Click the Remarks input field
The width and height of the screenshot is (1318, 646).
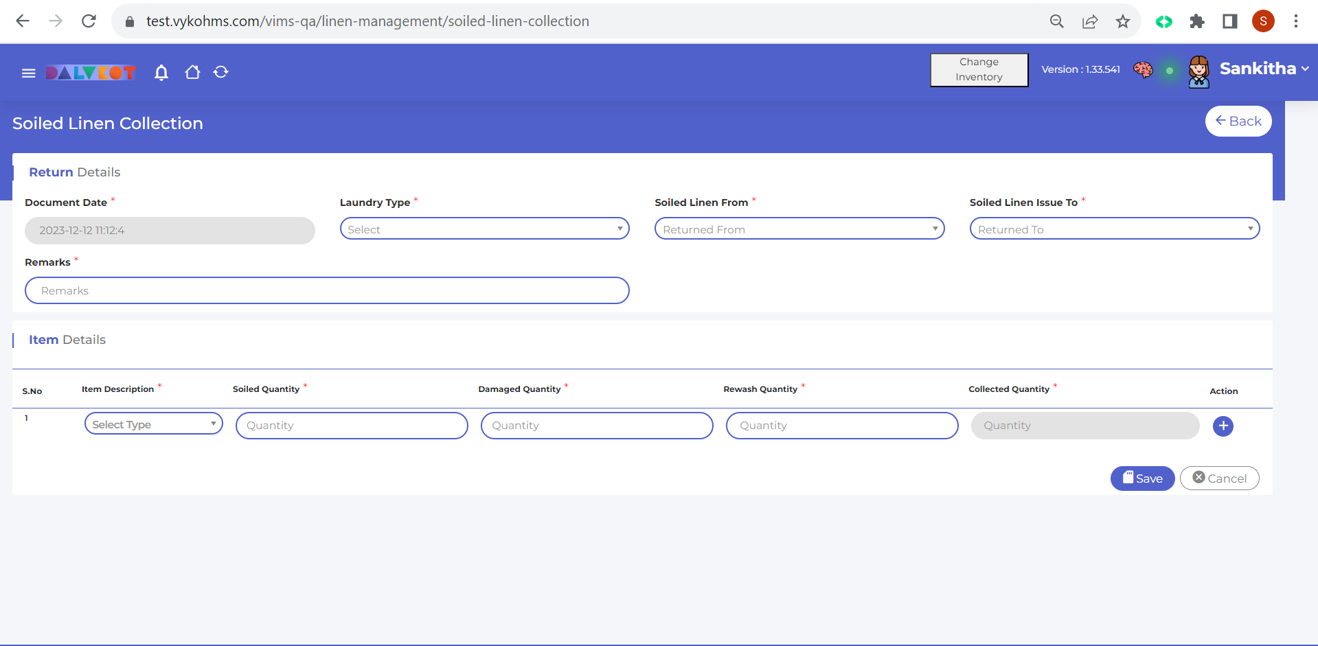(327, 290)
